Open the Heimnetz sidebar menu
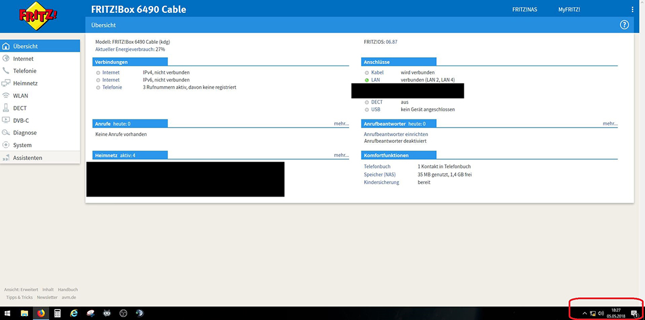This screenshot has width=645, height=320. 40,83
